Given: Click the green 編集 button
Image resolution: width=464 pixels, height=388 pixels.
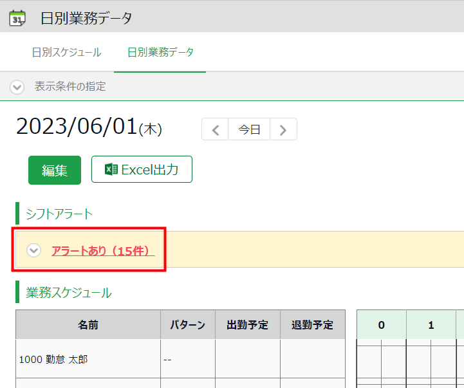Looking at the screenshot, I should click(x=55, y=170).
